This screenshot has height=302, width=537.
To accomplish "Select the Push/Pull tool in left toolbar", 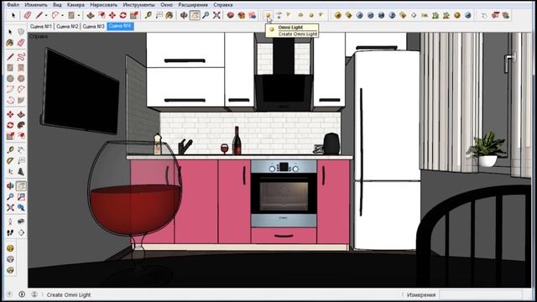I will click(21, 114).
